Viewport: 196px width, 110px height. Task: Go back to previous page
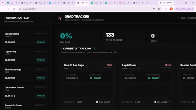point(3,9)
